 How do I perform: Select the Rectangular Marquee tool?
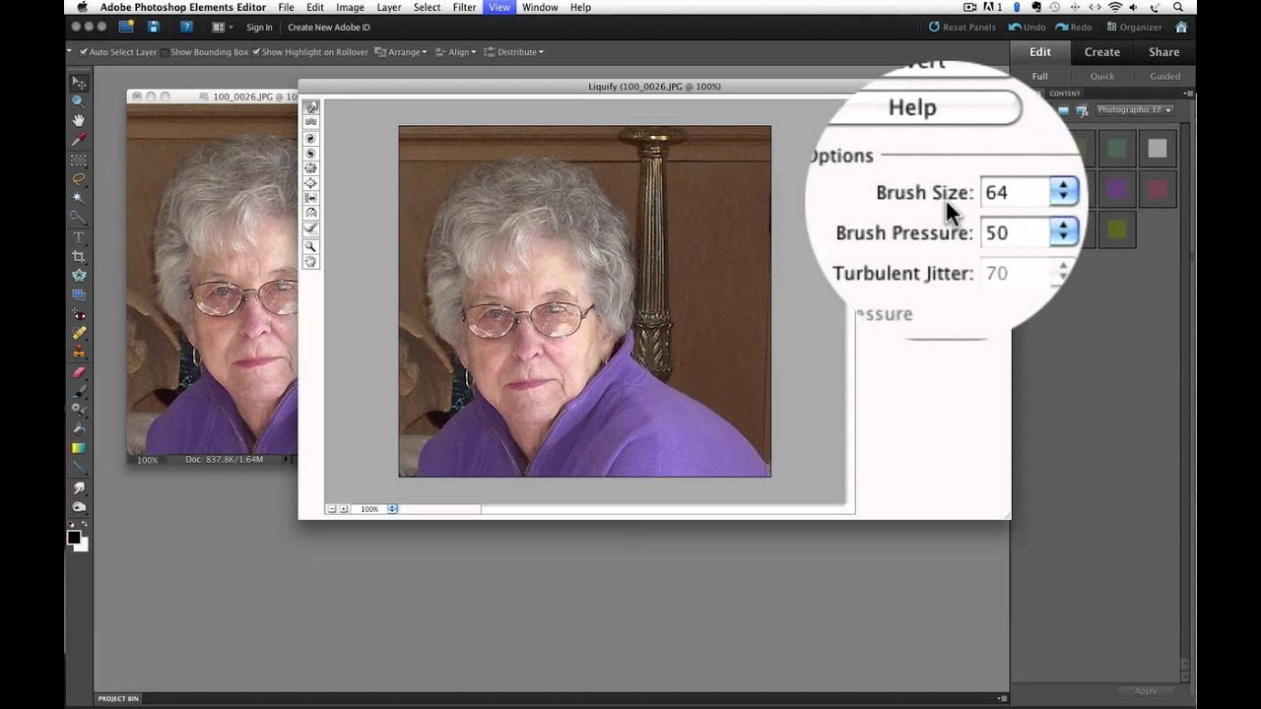pos(79,161)
